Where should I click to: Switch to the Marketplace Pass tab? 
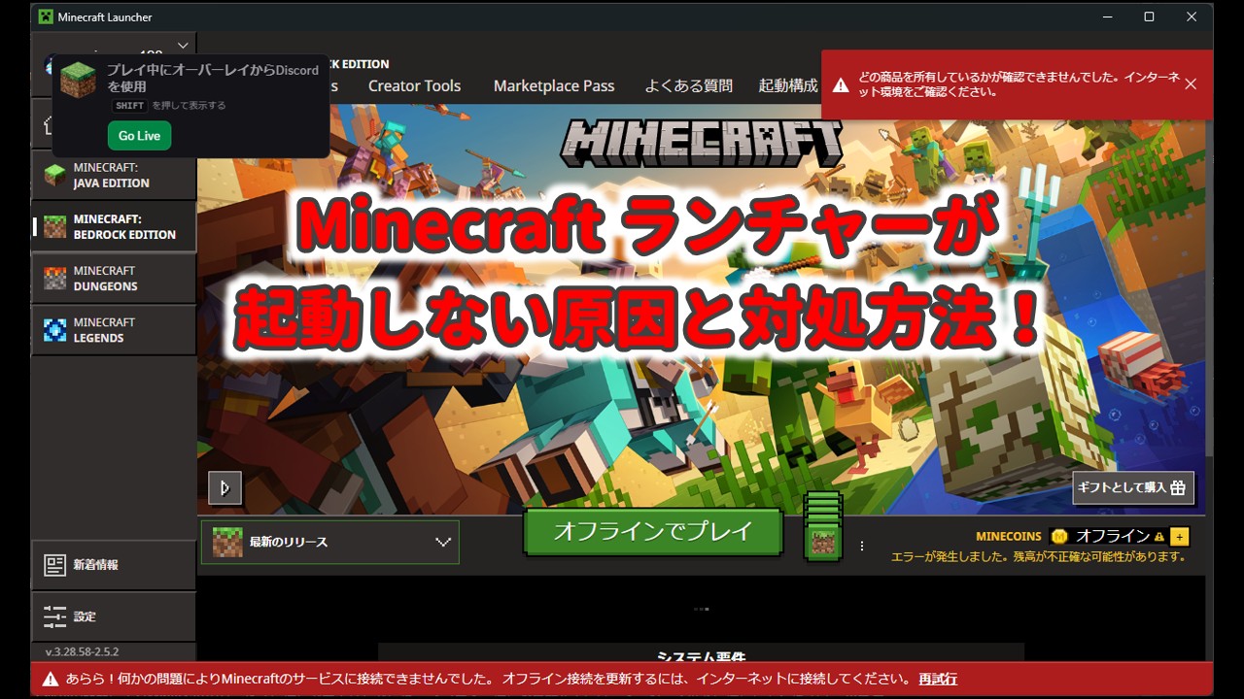[x=554, y=85]
